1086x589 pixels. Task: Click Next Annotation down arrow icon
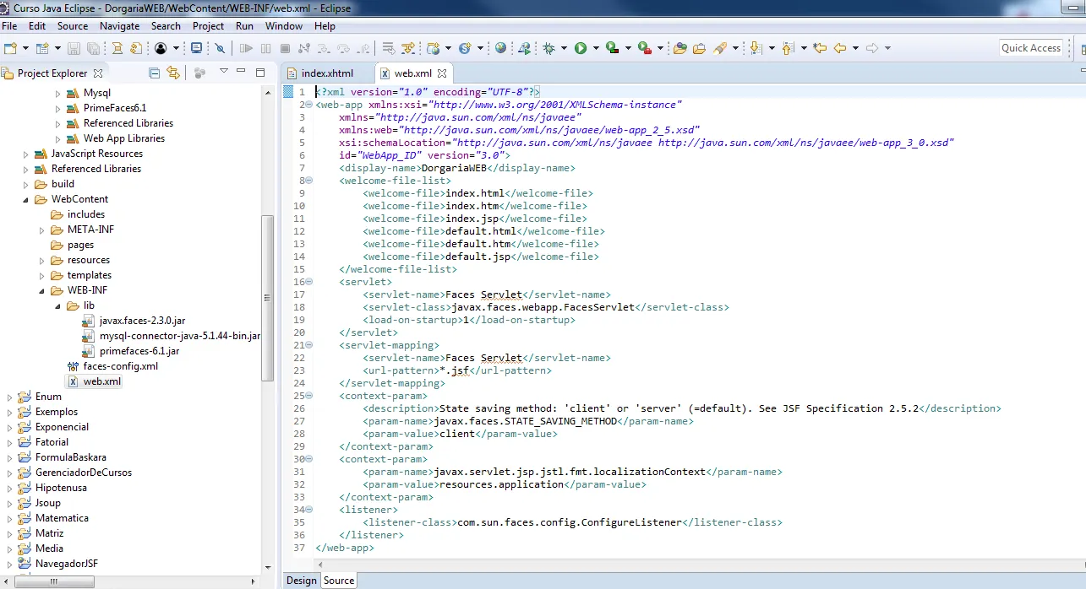point(756,48)
